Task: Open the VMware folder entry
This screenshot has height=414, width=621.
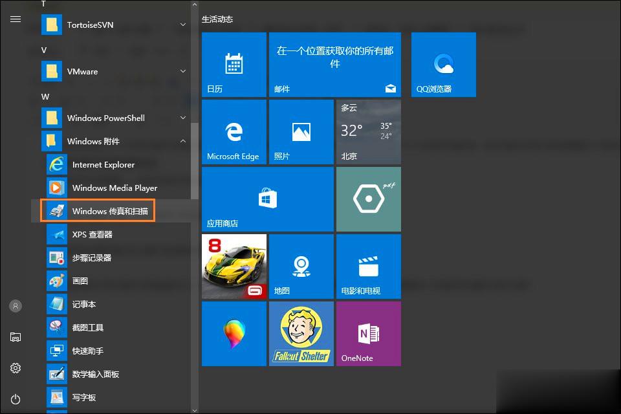Action: point(115,71)
